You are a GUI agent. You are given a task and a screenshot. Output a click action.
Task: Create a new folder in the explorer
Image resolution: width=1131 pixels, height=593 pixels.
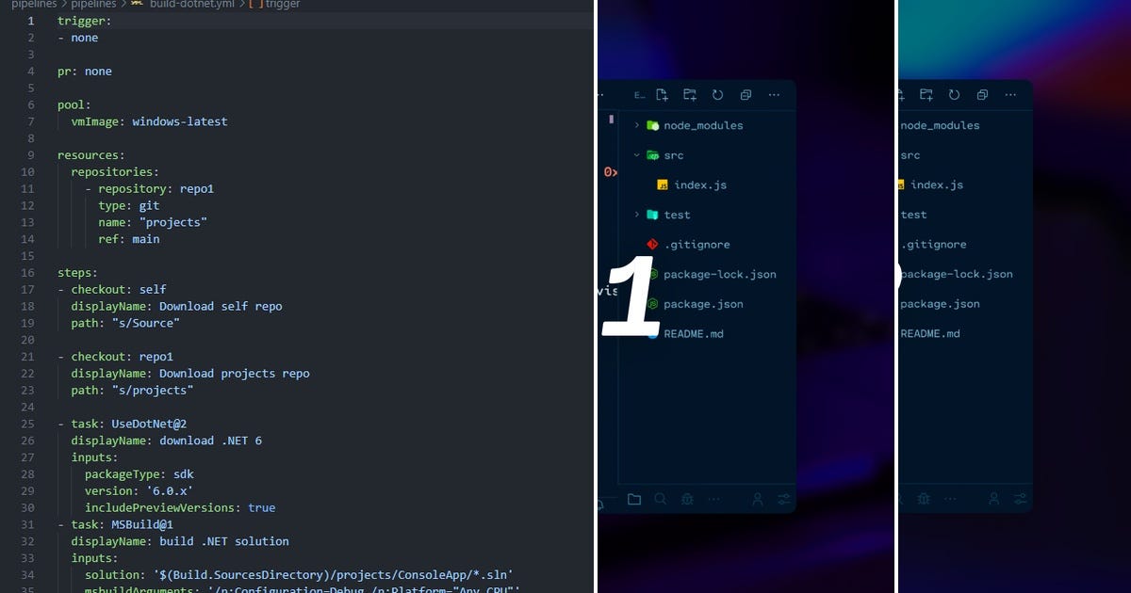click(689, 95)
